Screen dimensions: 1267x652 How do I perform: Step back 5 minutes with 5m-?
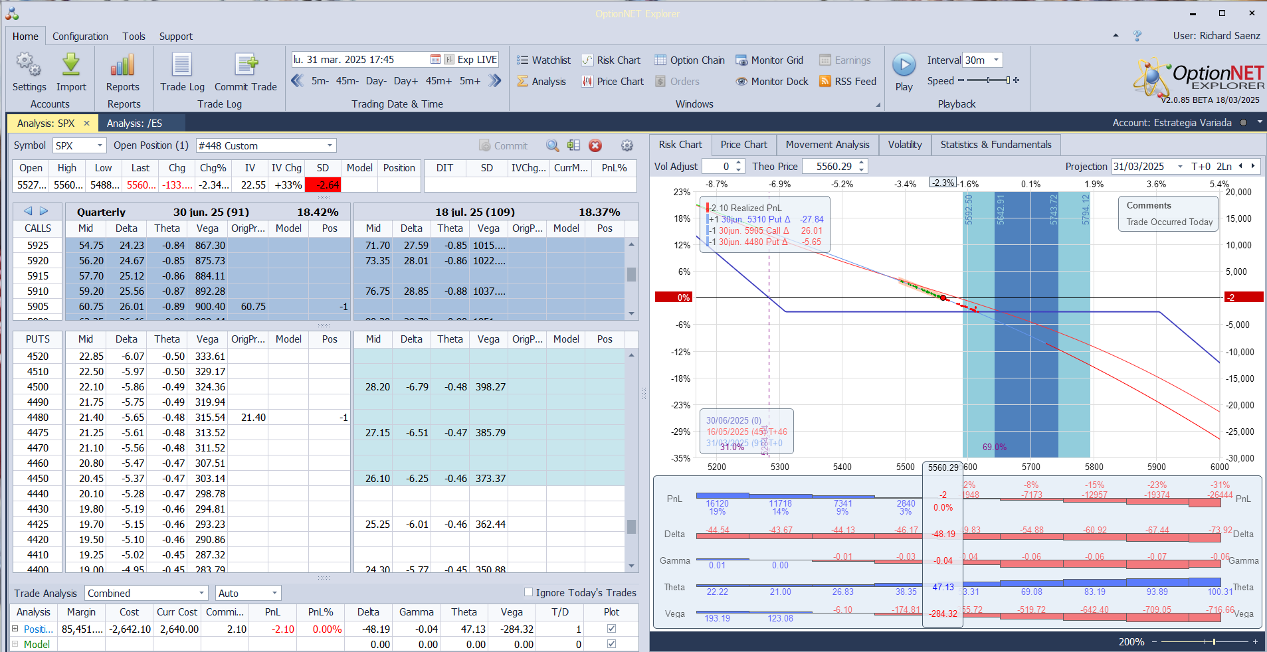pos(320,81)
